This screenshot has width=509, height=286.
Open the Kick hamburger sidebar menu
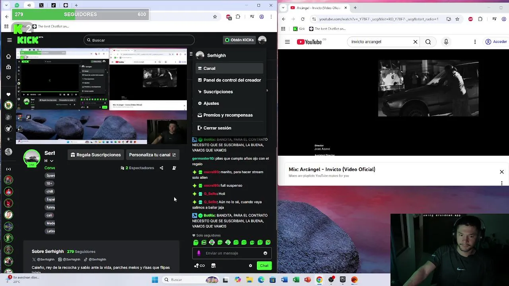10,40
